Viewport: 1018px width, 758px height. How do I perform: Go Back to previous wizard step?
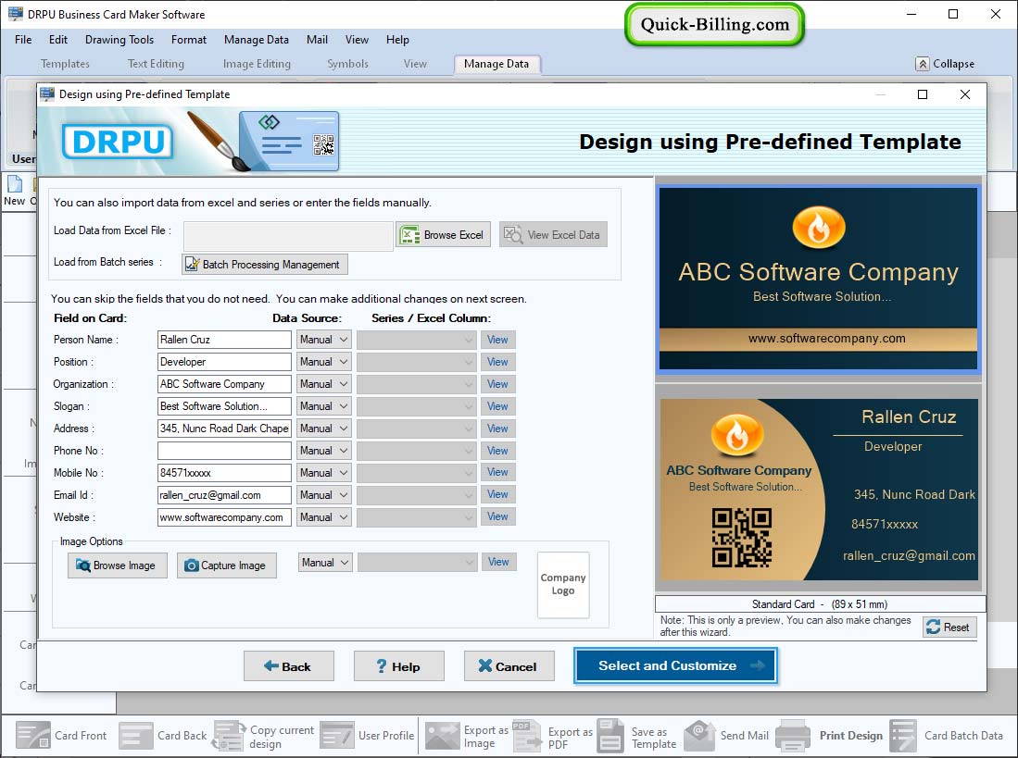288,666
